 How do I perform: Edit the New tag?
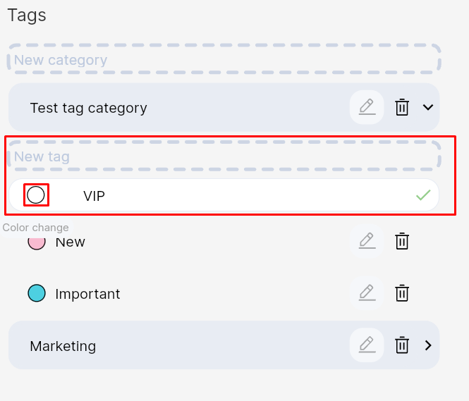coord(367,241)
